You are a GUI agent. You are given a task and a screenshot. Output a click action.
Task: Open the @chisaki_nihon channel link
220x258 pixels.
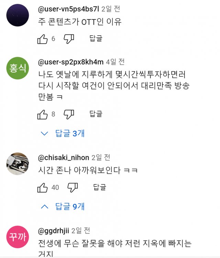[x=64, y=158]
